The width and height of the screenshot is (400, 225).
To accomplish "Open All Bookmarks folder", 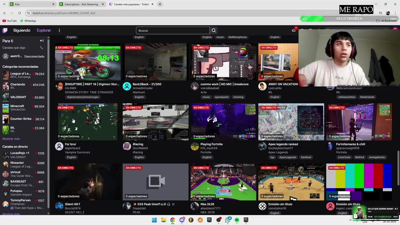I will (387, 21).
